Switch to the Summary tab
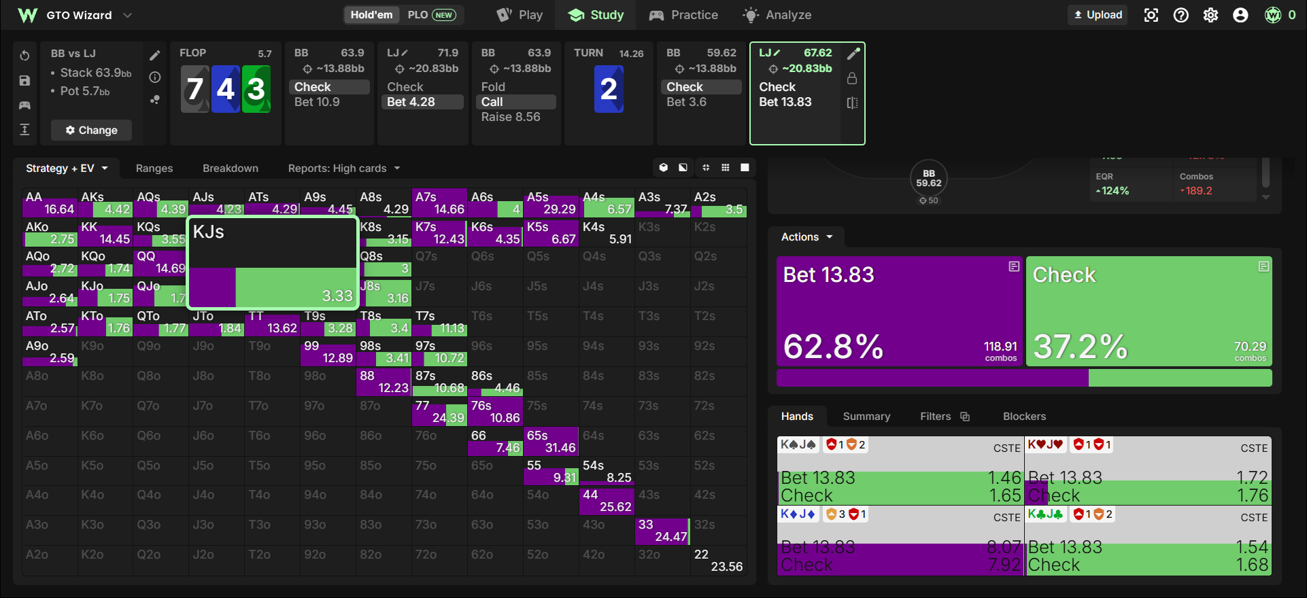Screen dimensions: 1307x598 866,417
